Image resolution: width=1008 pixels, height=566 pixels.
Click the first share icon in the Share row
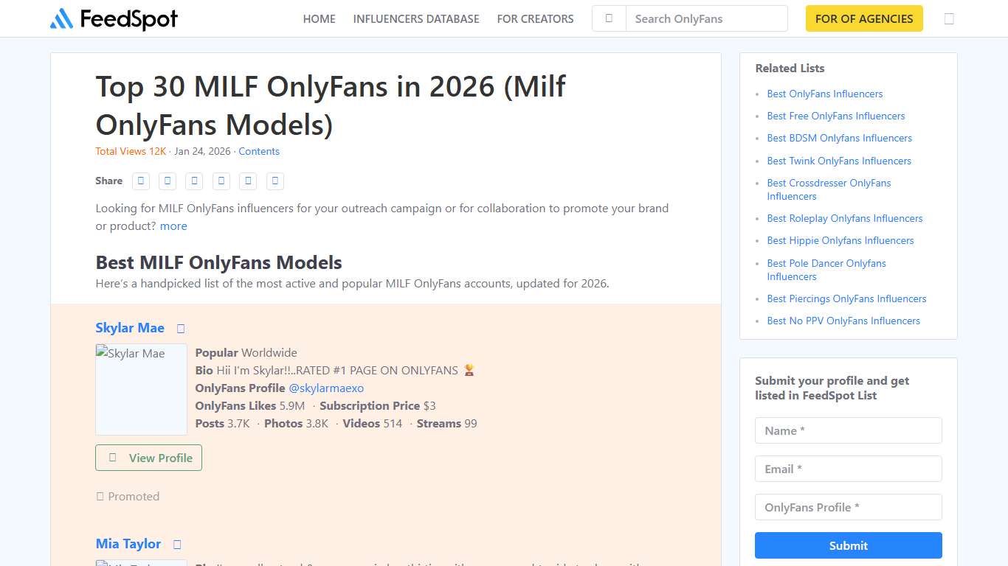(140, 181)
